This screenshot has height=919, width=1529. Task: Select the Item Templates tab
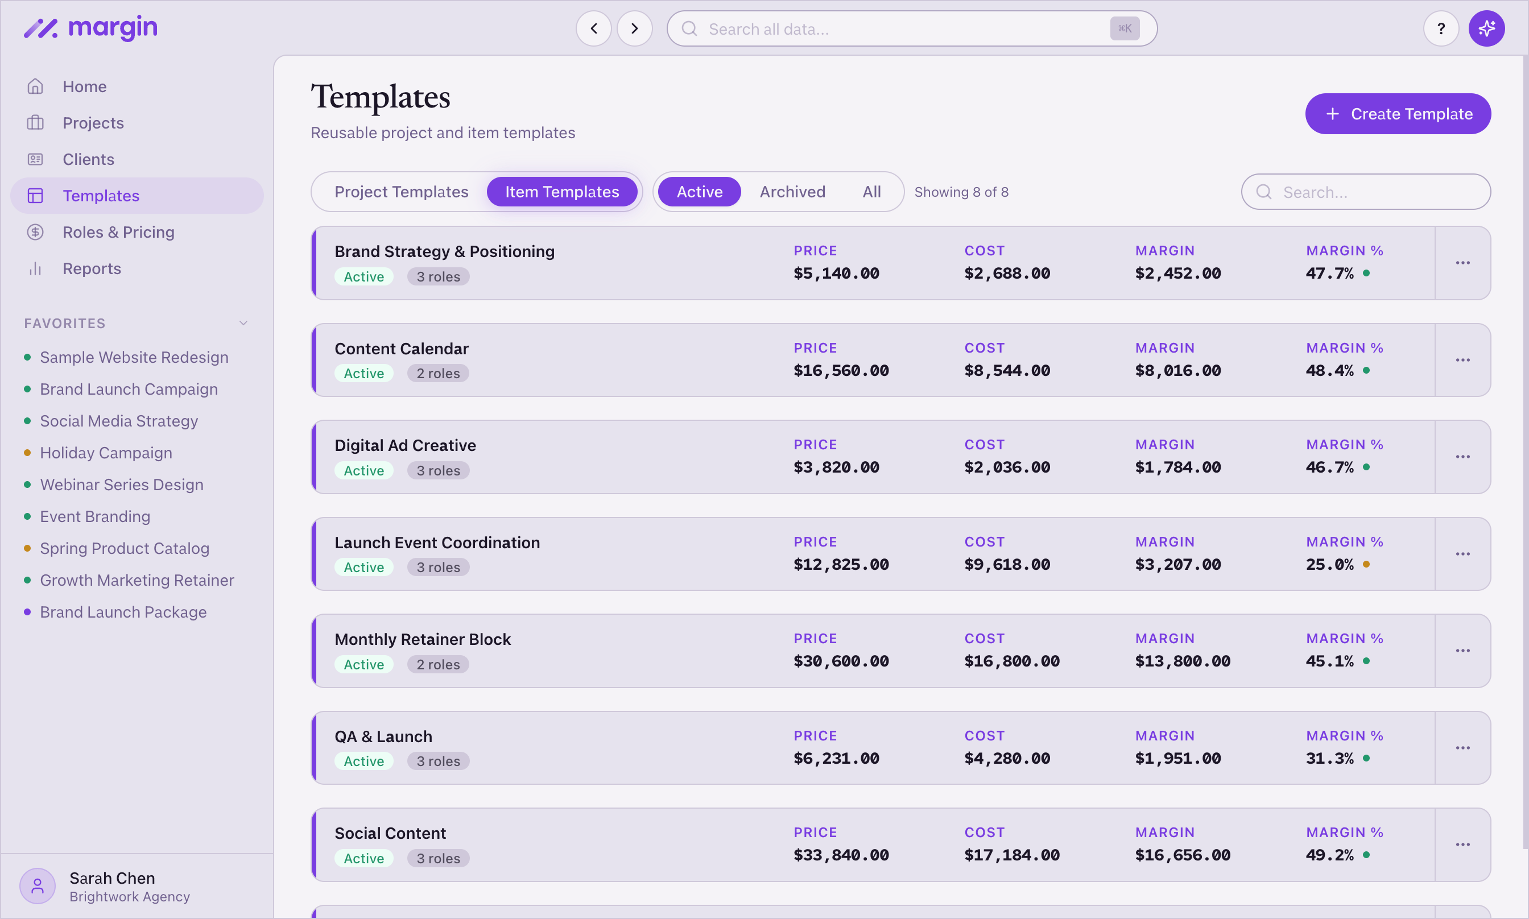click(x=561, y=192)
